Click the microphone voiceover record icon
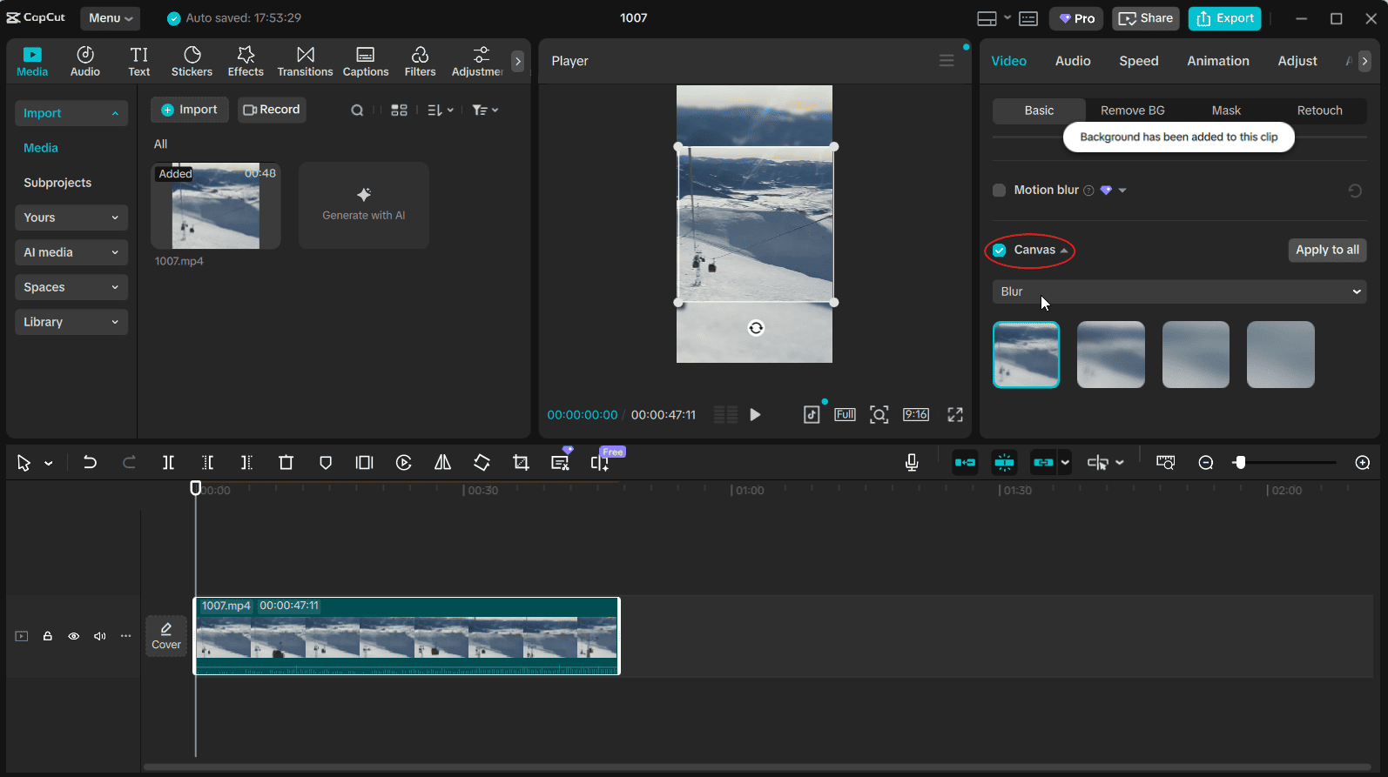The height and width of the screenshot is (777, 1388). 912,463
